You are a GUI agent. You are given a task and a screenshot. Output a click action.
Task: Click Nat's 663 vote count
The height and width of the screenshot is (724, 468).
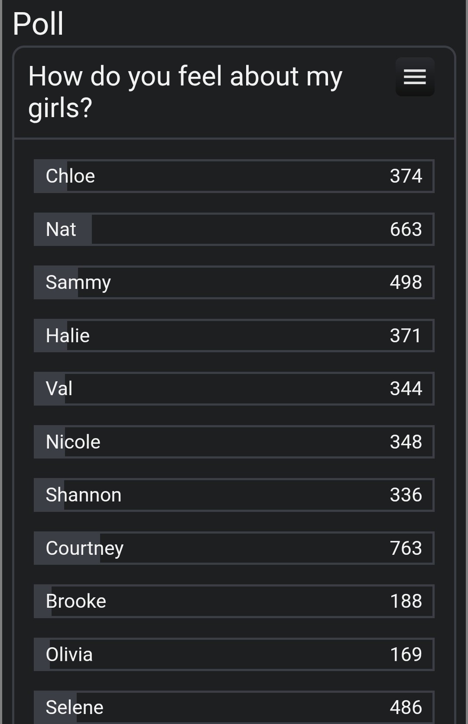click(x=406, y=229)
